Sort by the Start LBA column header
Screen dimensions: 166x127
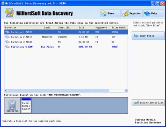67,28
